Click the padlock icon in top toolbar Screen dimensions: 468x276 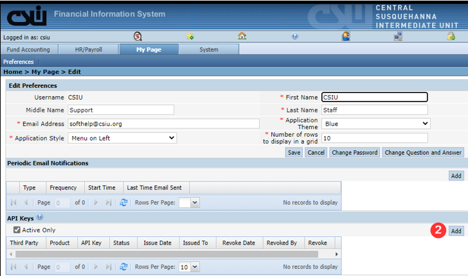pyautogui.click(x=451, y=37)
